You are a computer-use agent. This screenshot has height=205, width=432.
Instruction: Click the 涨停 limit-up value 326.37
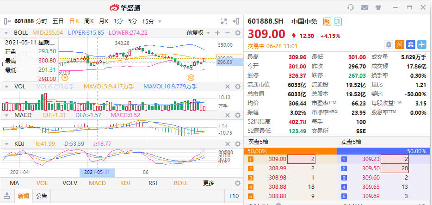(297, 75)
